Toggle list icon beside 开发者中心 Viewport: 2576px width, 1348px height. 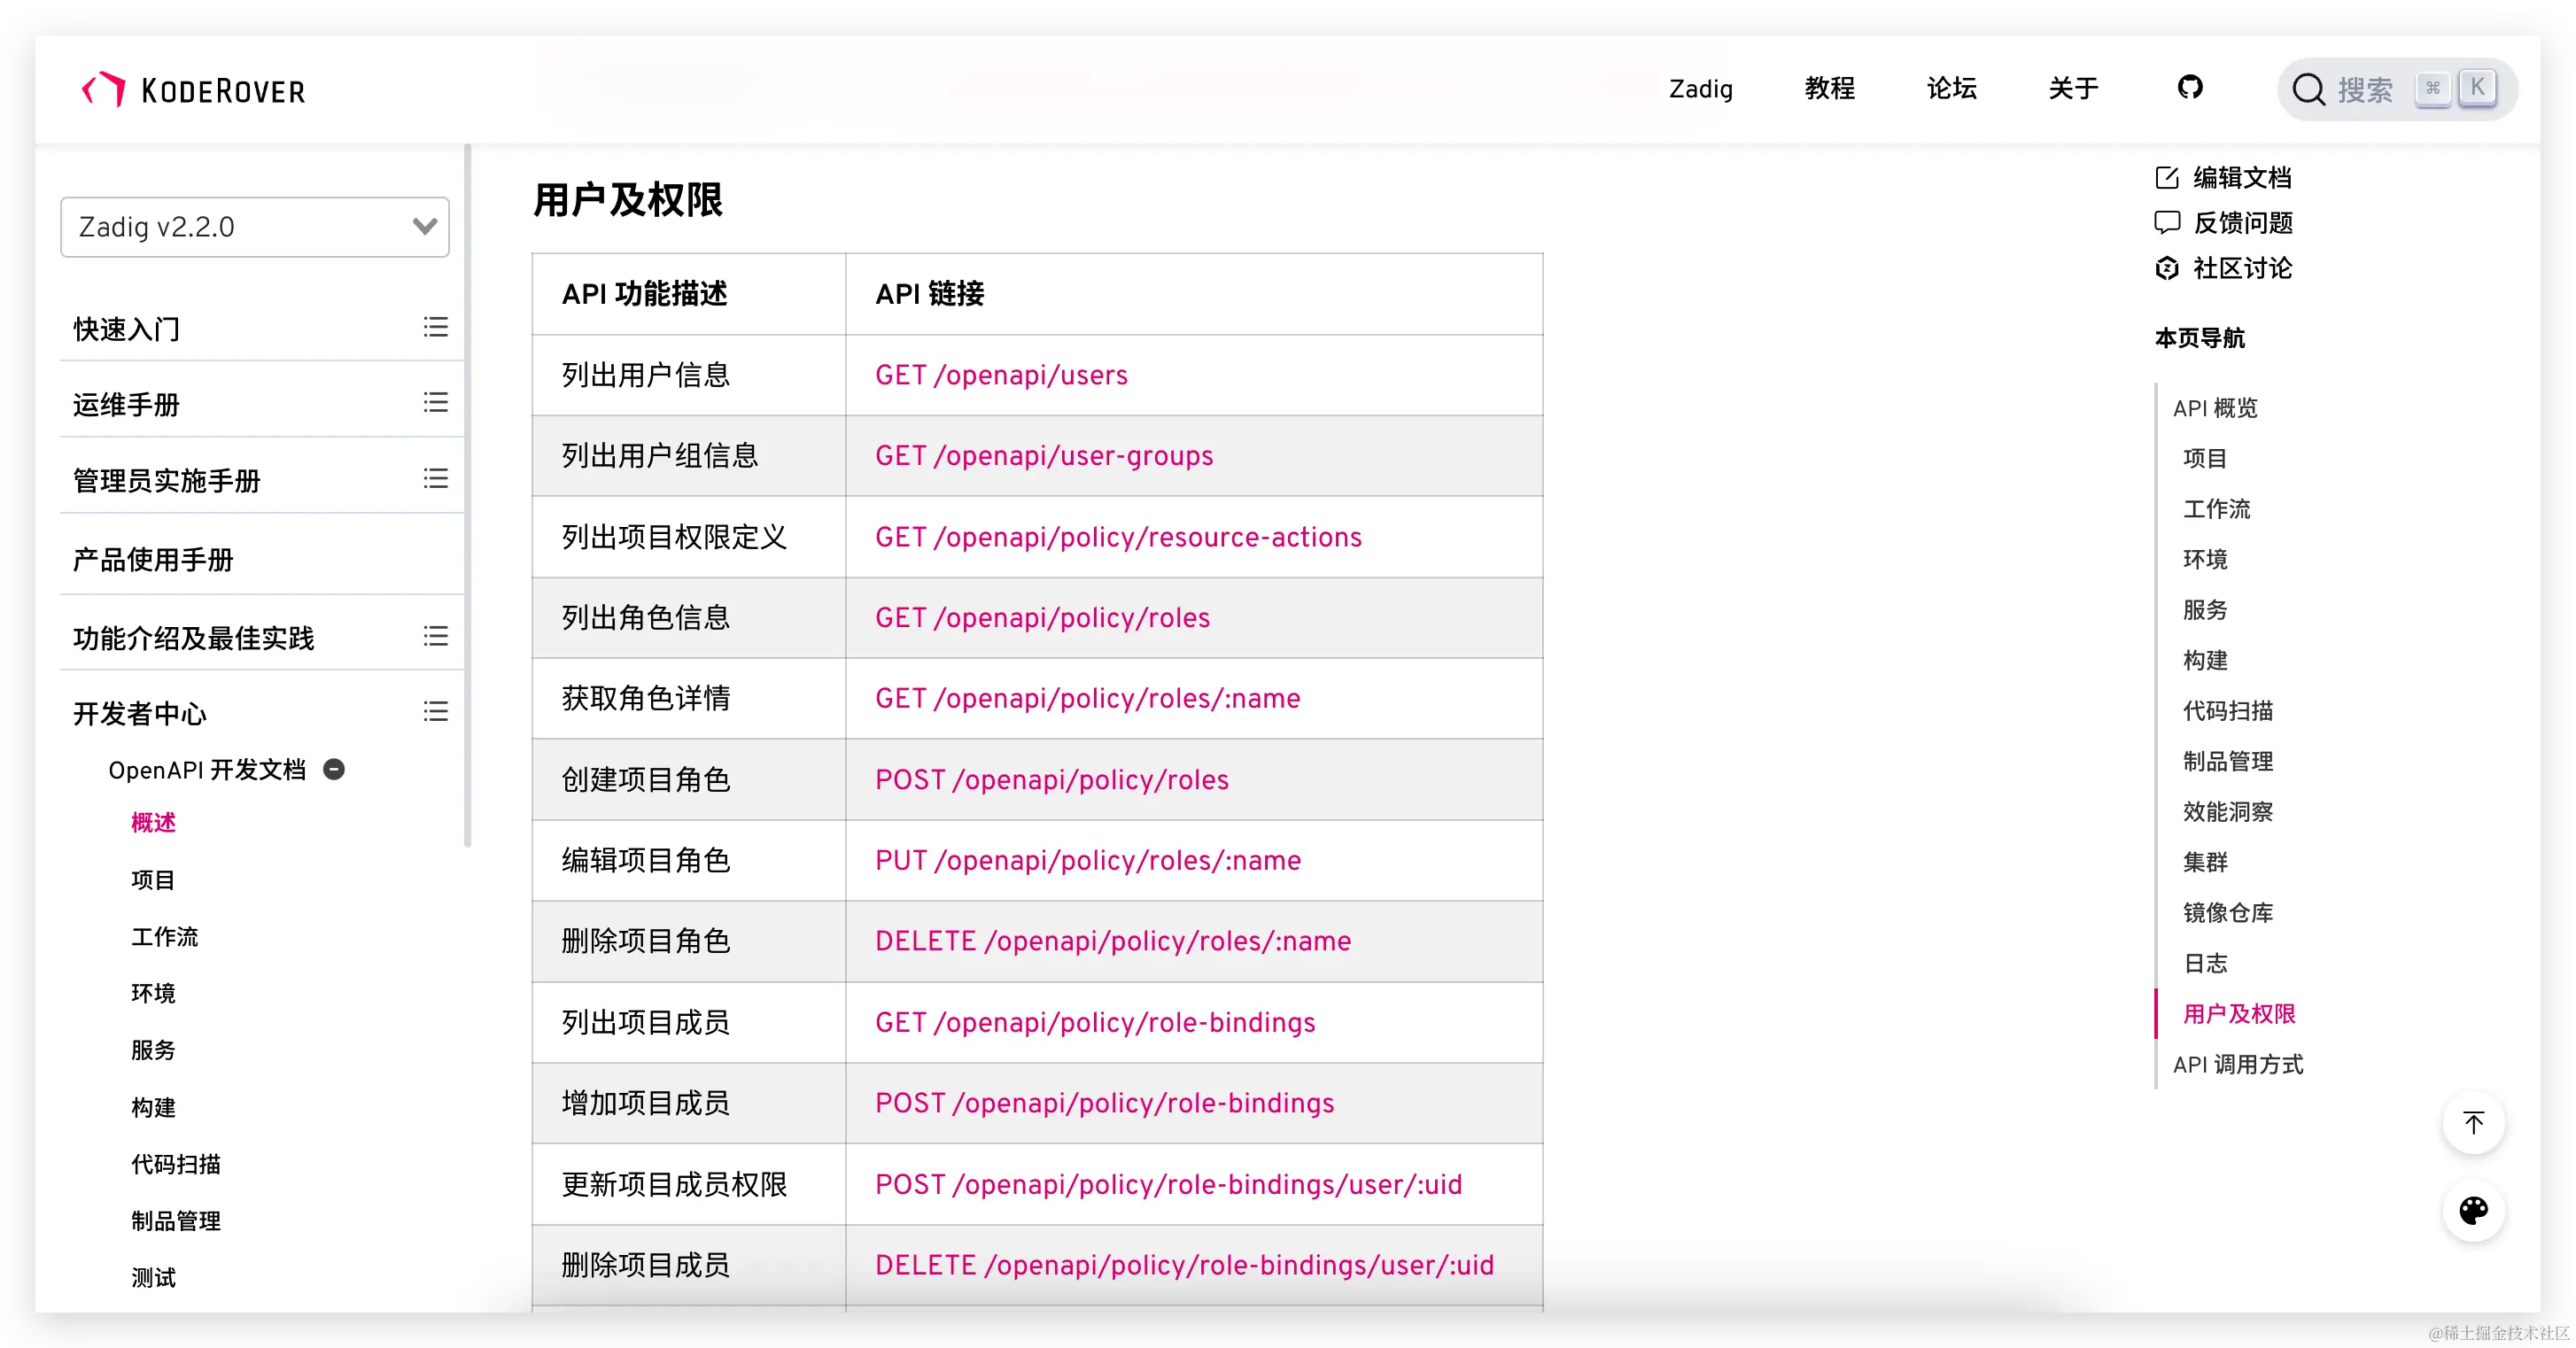435,712
